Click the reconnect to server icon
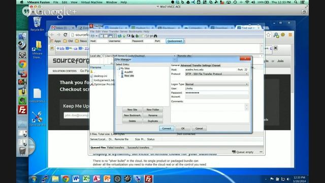This screenshot has width=325, height=183. 137,36
